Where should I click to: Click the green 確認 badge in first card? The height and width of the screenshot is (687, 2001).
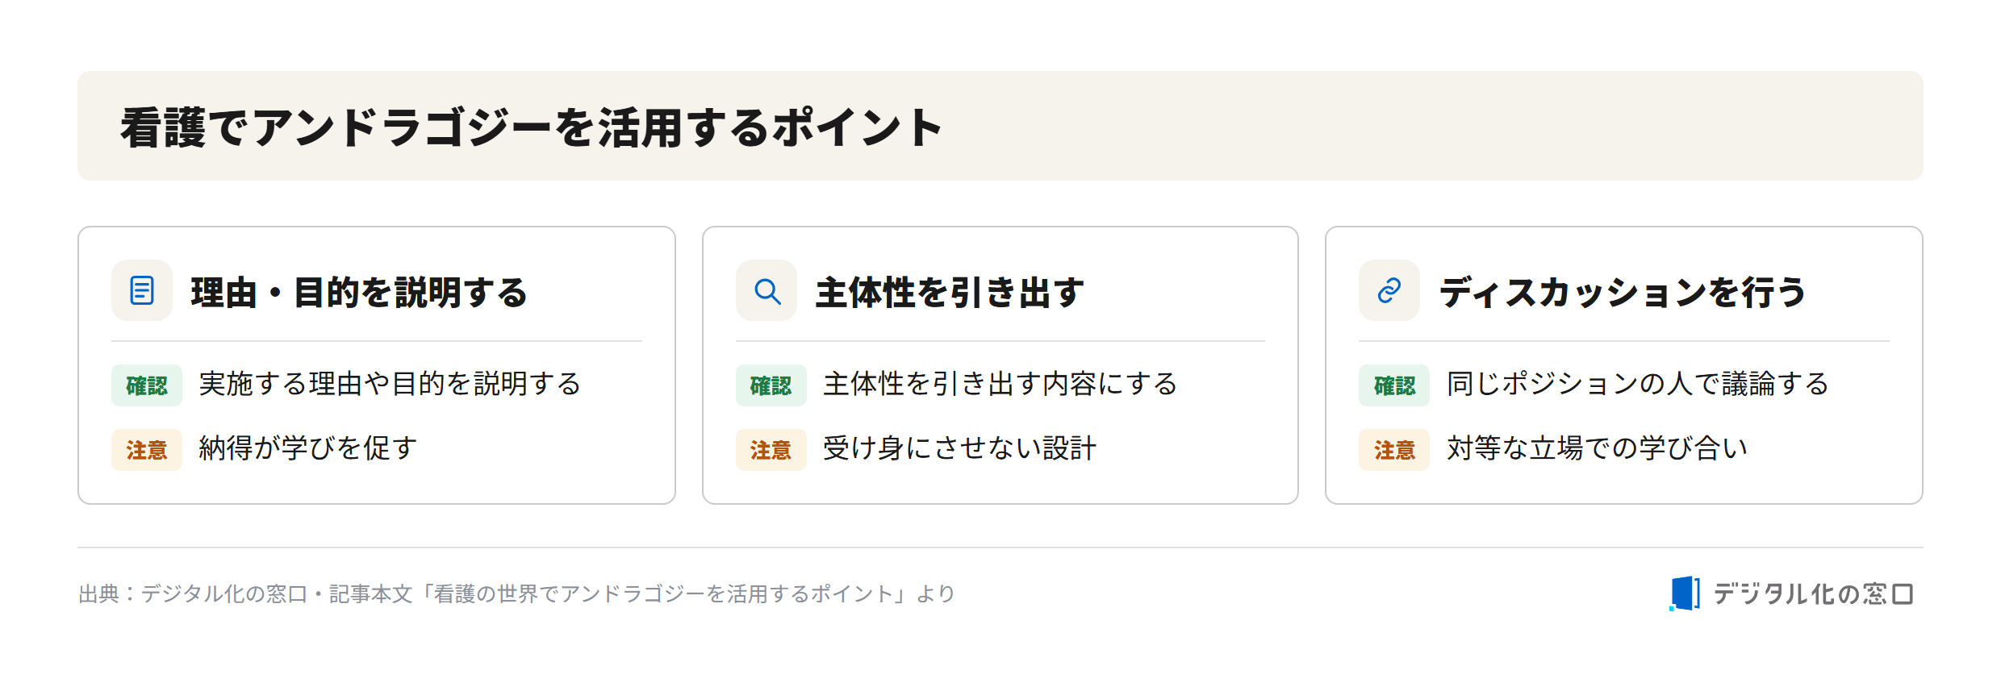point(147,385)
